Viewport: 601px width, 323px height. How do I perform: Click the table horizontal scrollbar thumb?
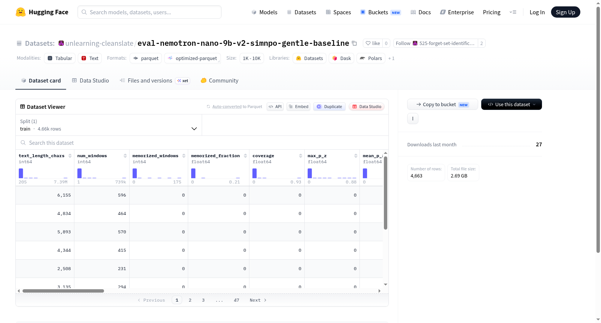(x=63, y=291)
